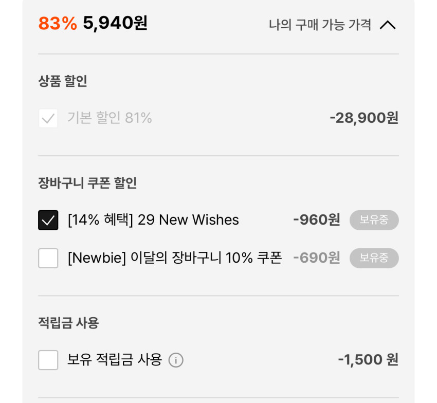This screenshot has width=437, height=403.
Task: Tap 보유중 badge for 29 New Wishes
Action: 374,220
